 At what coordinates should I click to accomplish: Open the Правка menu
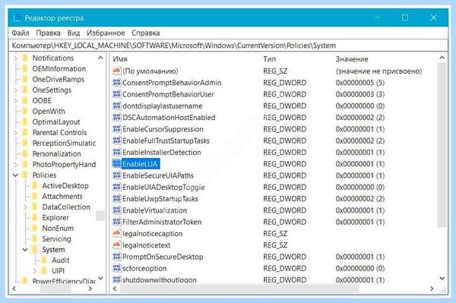click(49, 33)
